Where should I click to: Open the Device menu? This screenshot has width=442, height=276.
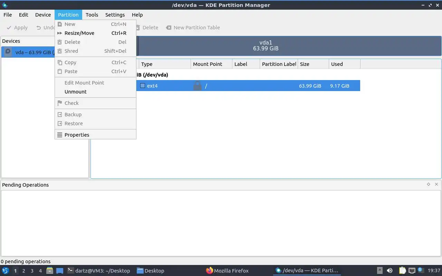point(43,15)
